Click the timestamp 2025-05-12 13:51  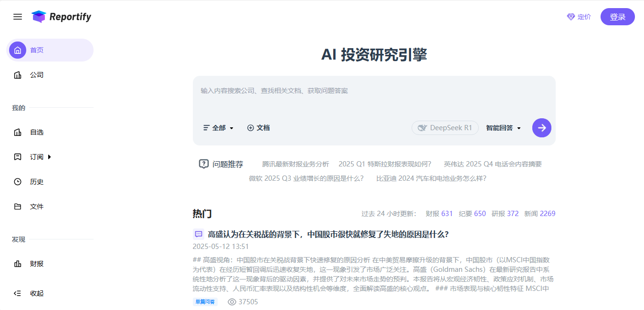[221, 247]
